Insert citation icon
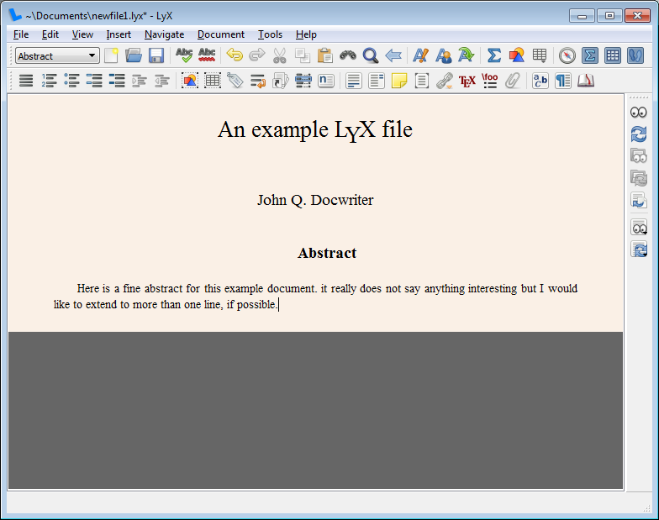659x520 pixels. click(x=281, y=81)
